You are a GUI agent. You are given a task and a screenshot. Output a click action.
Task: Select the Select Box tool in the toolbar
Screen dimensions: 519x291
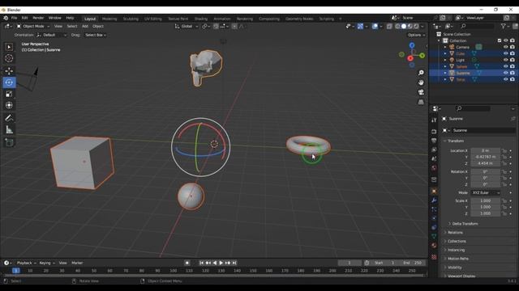(x=9, y=47)
